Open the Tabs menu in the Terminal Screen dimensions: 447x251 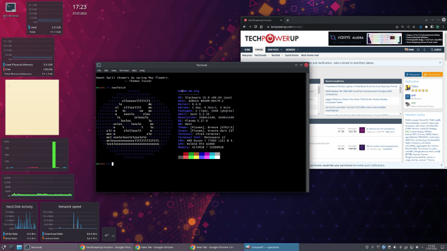click(x=134, y=70)
